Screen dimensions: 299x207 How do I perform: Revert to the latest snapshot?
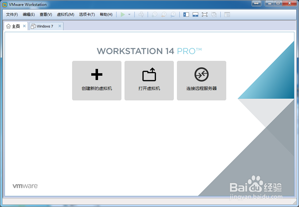pos(163,14)
